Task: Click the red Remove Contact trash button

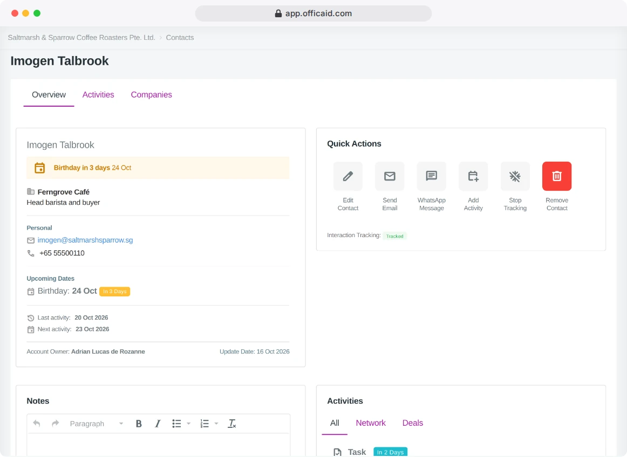Action: click(557, 176)
